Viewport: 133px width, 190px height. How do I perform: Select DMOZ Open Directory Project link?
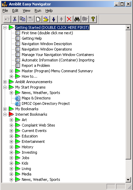46,103
